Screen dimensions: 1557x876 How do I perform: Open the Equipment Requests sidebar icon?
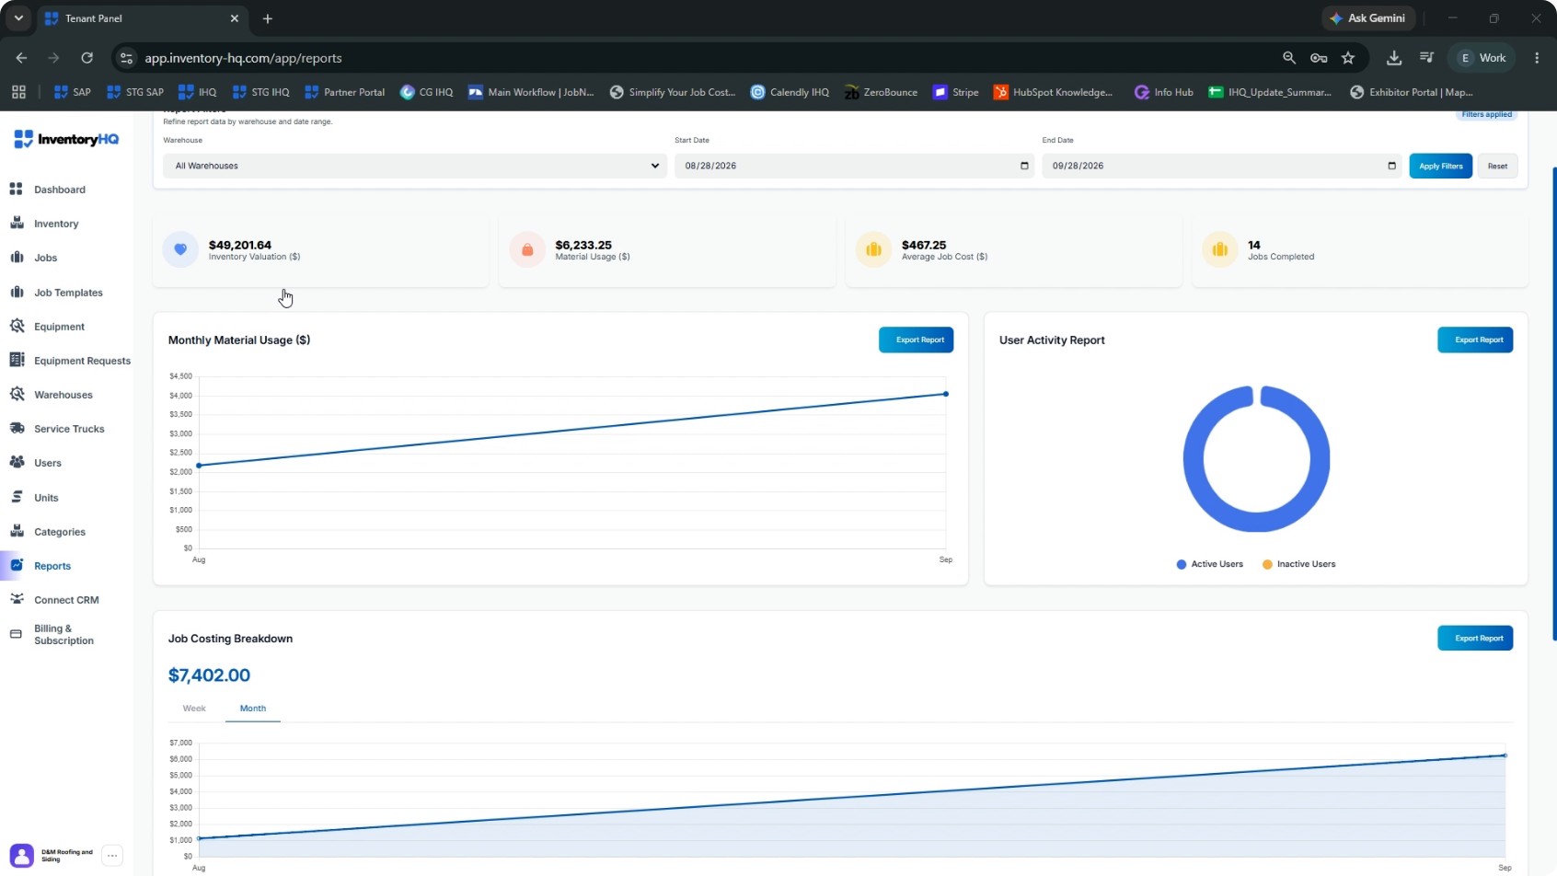click(x=16, y=360)
